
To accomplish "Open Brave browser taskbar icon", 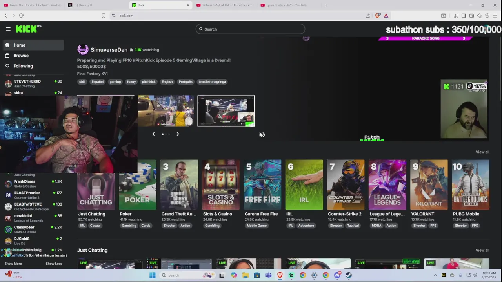I will click(x=280, y=275).
